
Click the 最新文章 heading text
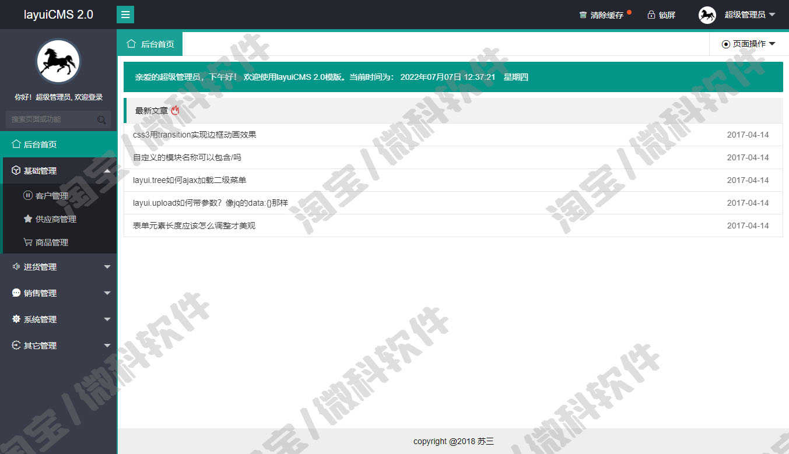click(x=152, y=110)
